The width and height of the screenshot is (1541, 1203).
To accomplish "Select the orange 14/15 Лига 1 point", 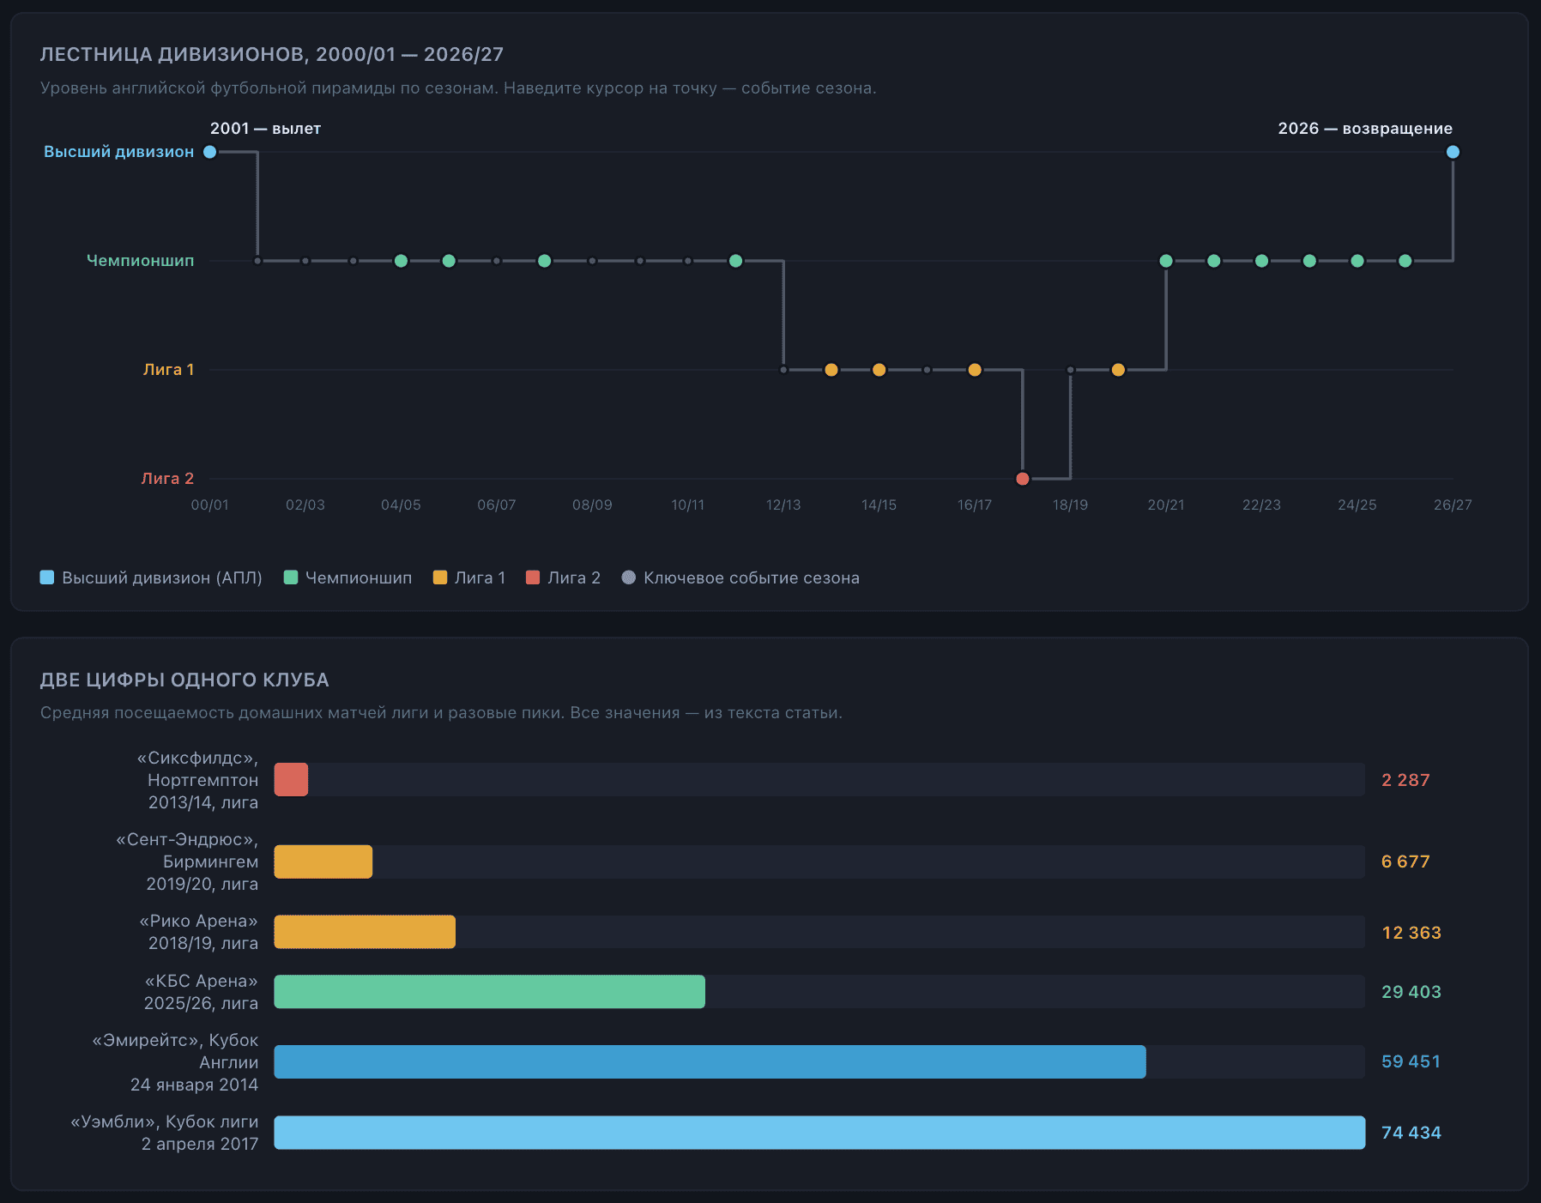I will tap(879, 370).
